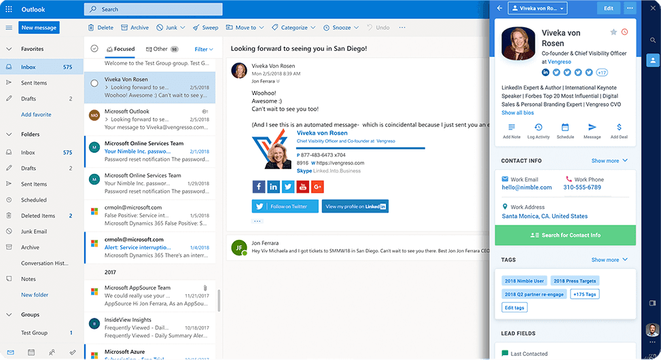This screenshot has width=661, height=360.
Task: Collapse the Folders section
Action: (x=9, y=134)
